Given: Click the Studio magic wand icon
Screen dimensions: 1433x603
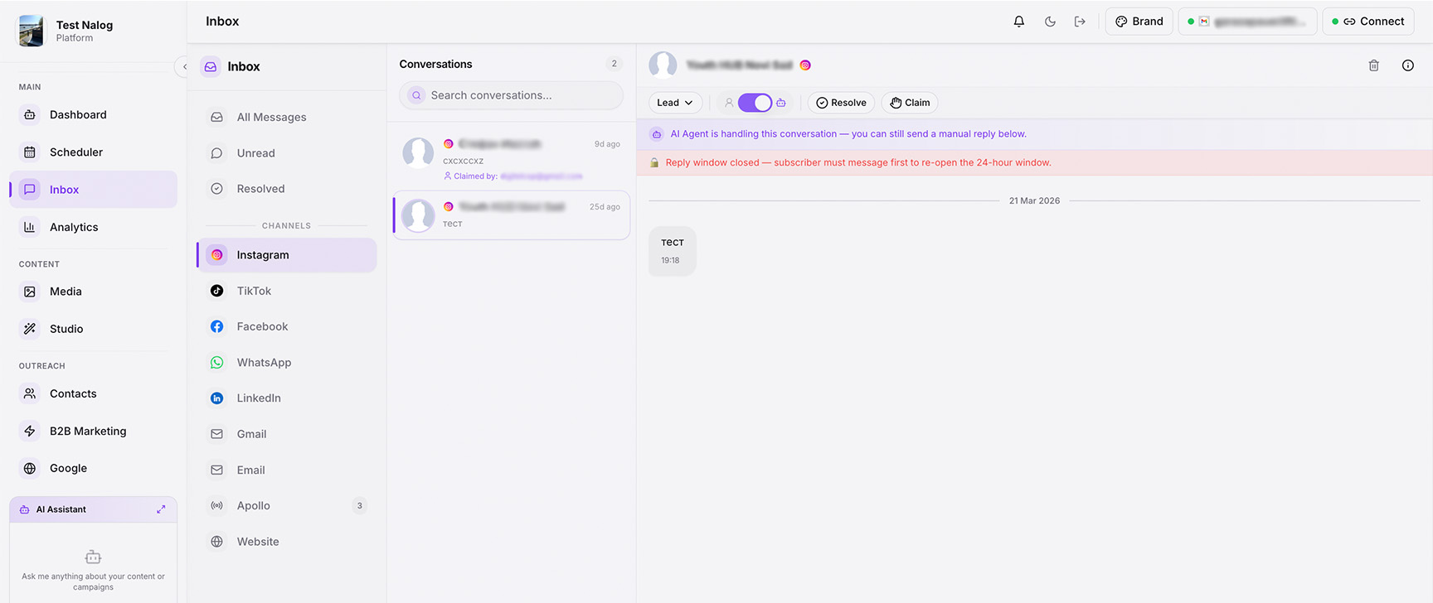Looking at the screenshot, I should 30,329.
